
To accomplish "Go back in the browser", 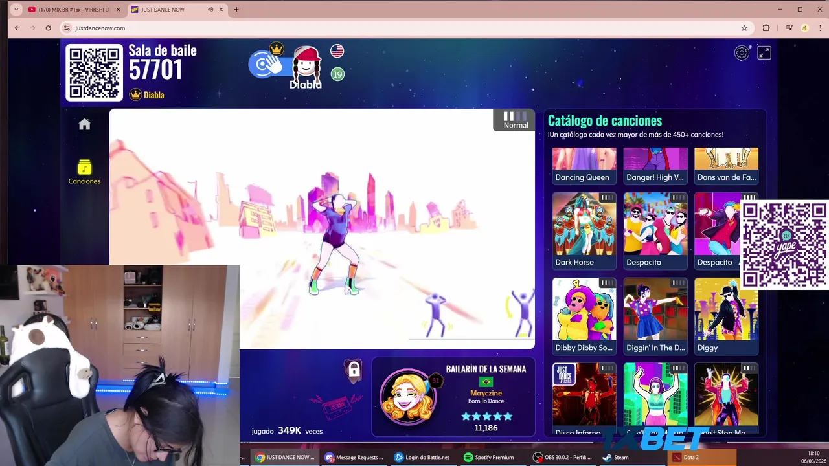I will [x=17, y=28].
